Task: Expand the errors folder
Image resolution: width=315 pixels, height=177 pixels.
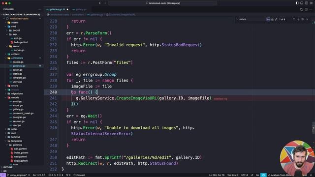Action: pos(14,86)
